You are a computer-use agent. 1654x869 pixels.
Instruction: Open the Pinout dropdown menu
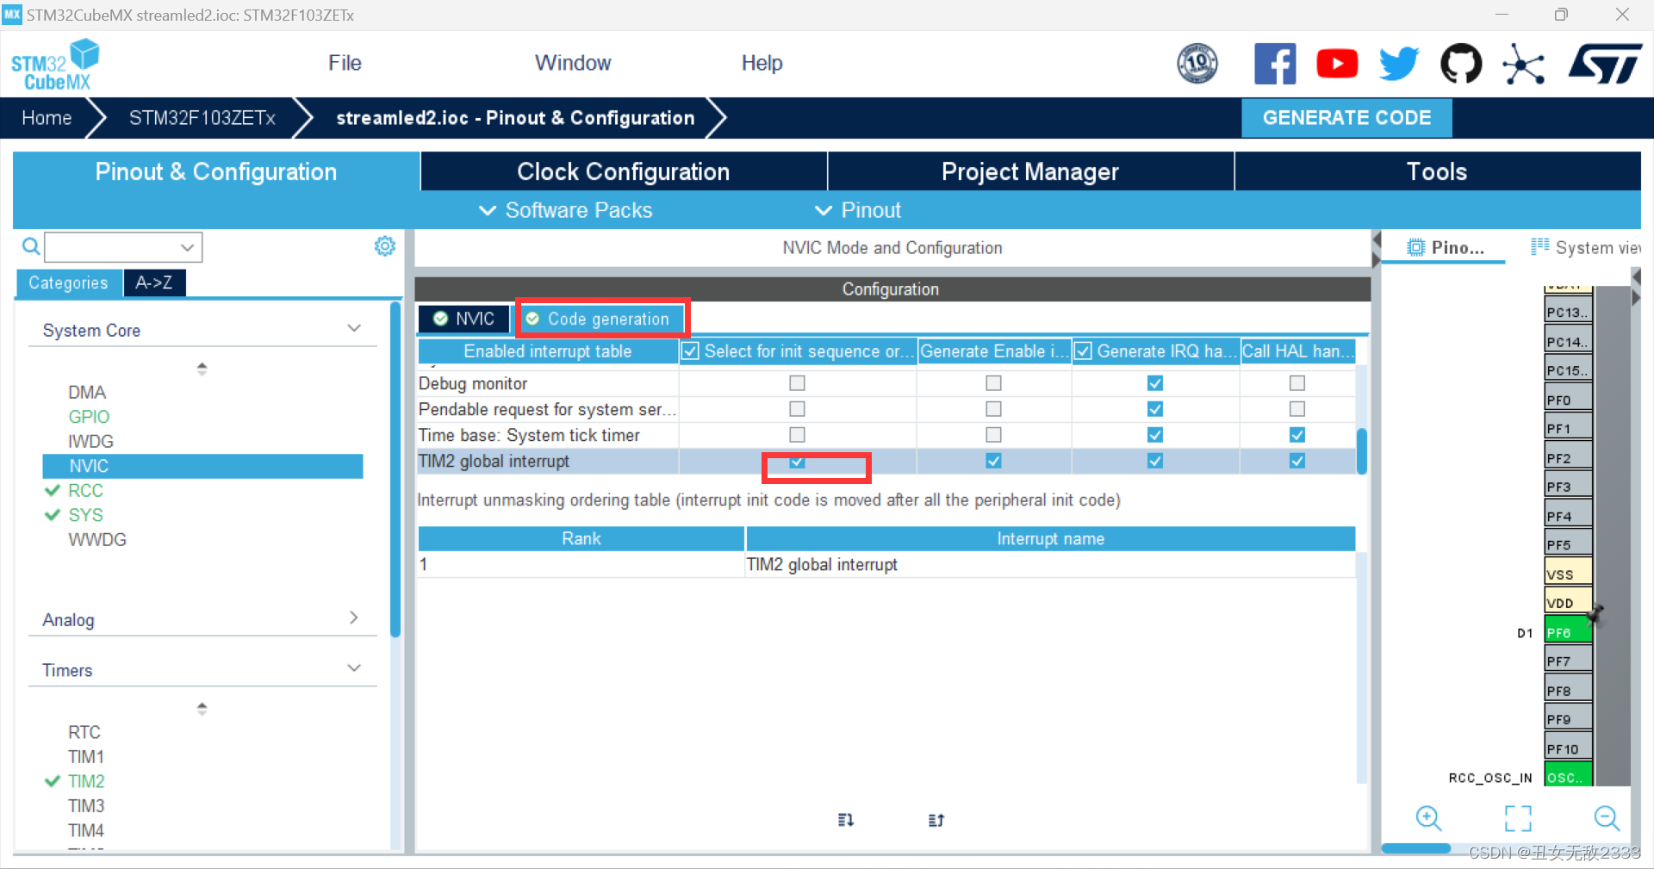click(858, 210)
